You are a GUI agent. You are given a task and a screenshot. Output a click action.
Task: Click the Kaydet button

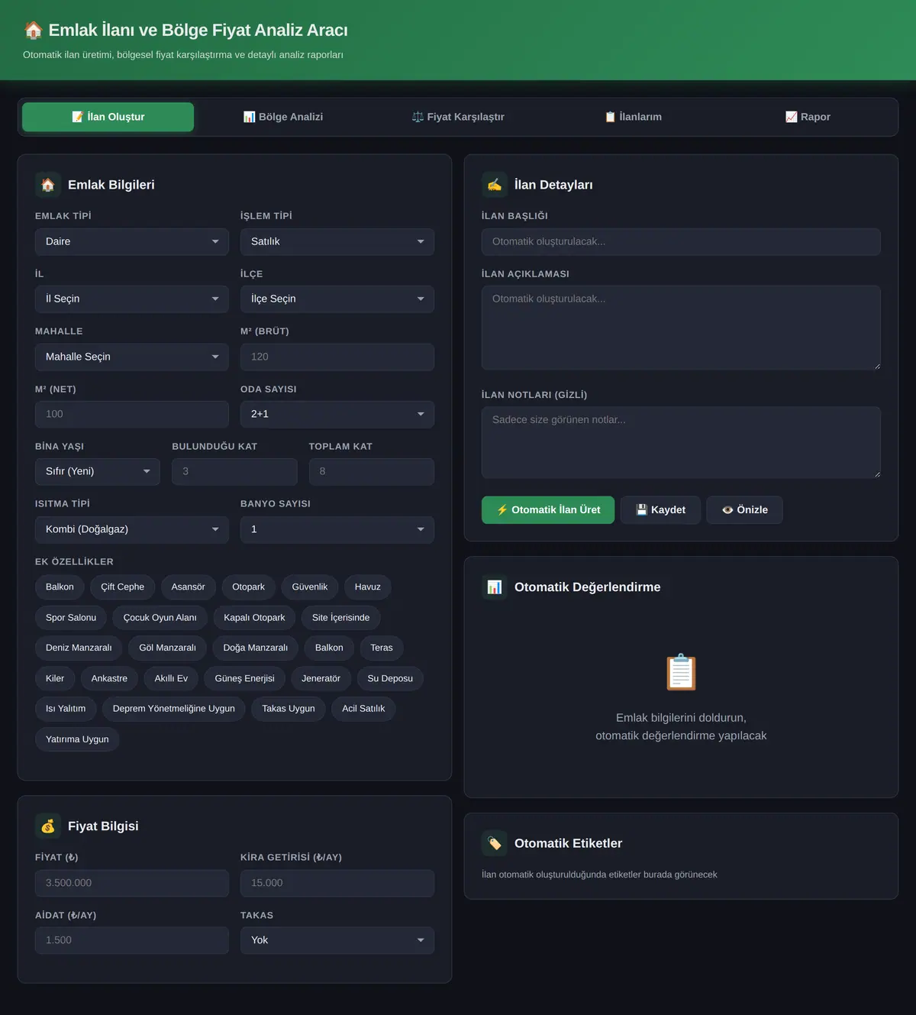(x=661, y=510)
